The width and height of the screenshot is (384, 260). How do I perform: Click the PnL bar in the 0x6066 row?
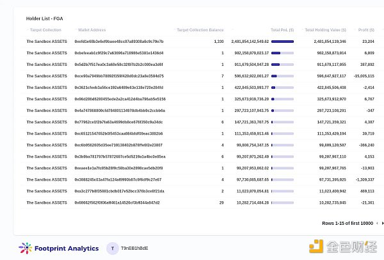(283, 203)
